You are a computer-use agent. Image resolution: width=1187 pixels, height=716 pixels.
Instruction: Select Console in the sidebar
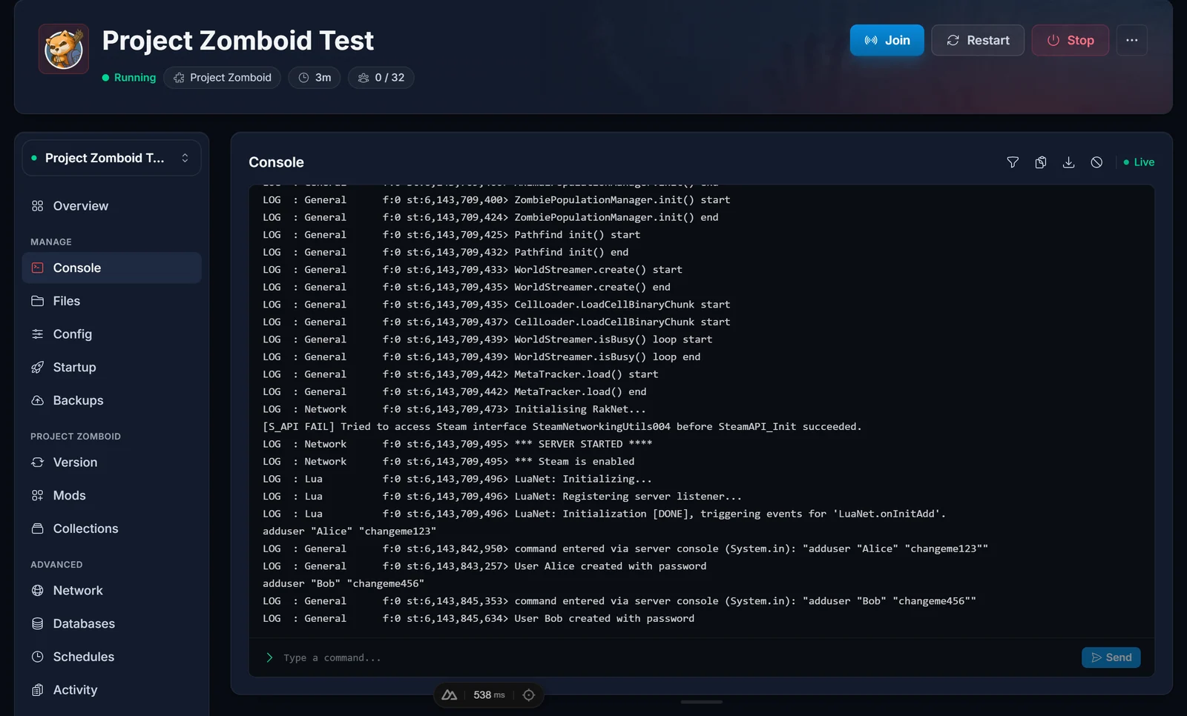click(x=111, y=268)
